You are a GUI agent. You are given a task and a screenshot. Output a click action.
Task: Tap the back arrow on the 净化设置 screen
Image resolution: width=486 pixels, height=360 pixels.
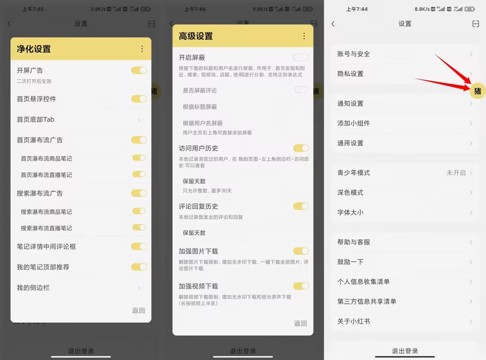(x=9, y=24)
